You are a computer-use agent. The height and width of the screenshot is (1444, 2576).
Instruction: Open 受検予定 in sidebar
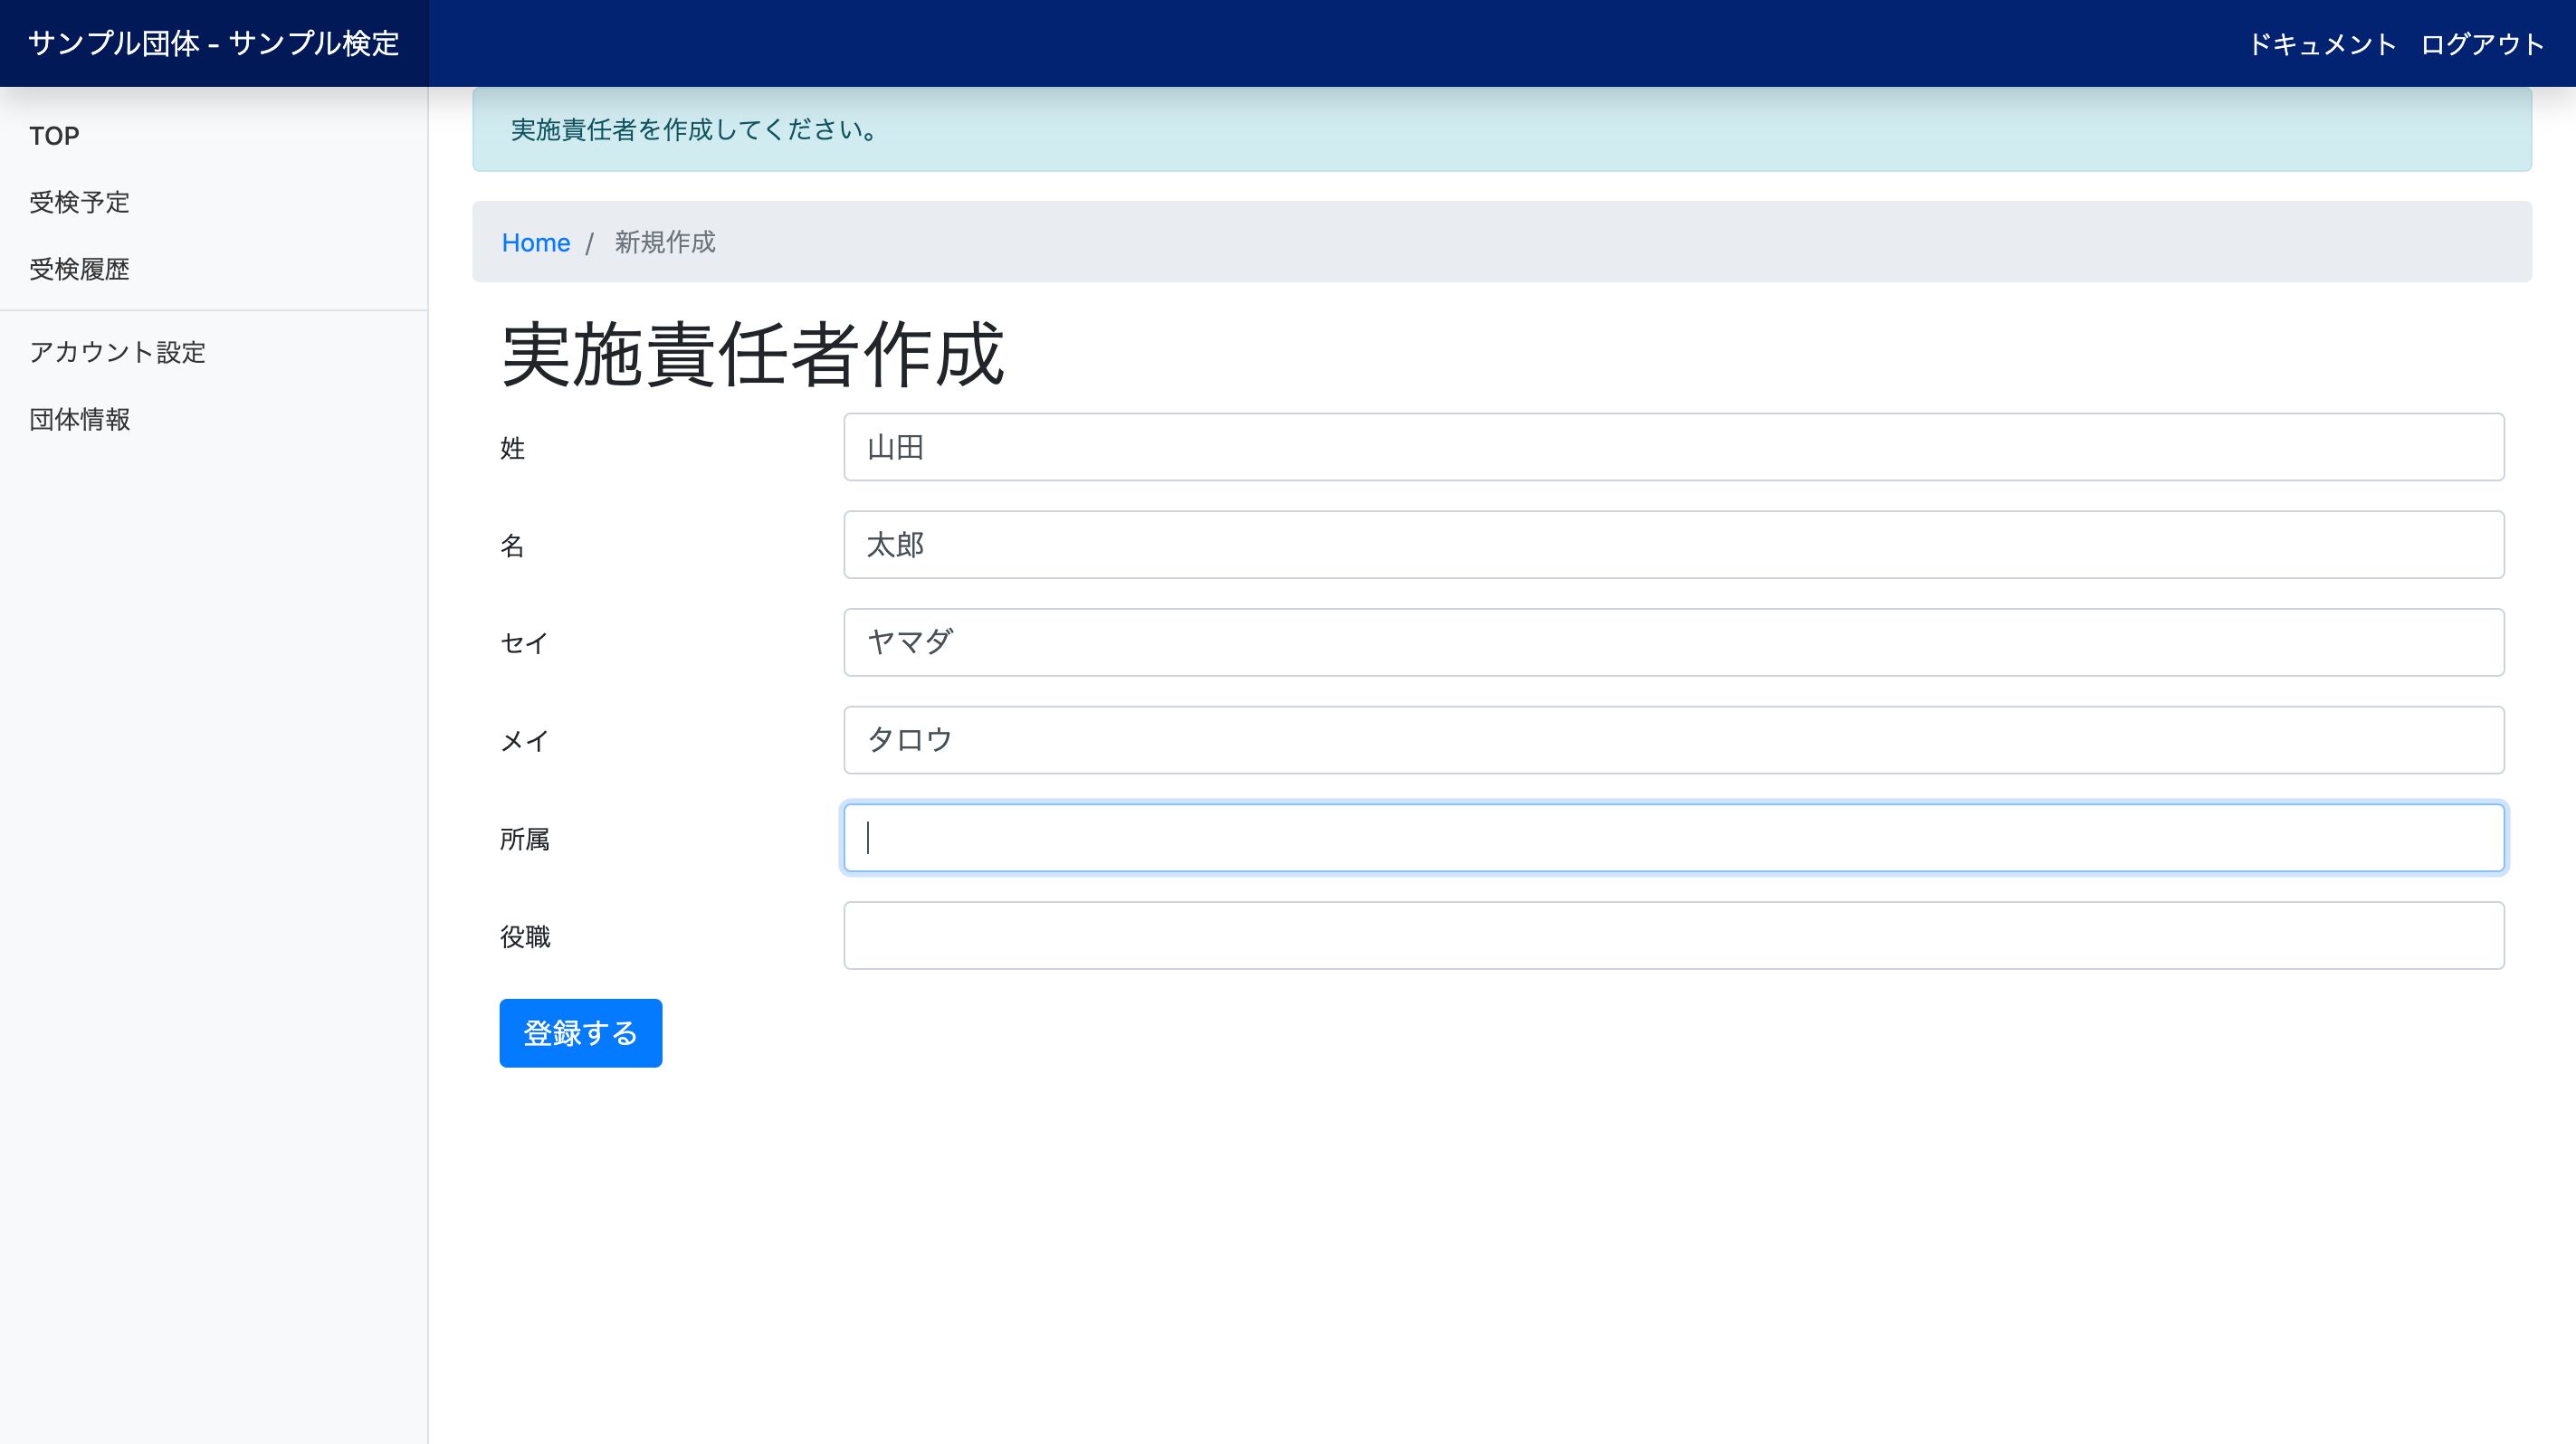tap(80, 202)
